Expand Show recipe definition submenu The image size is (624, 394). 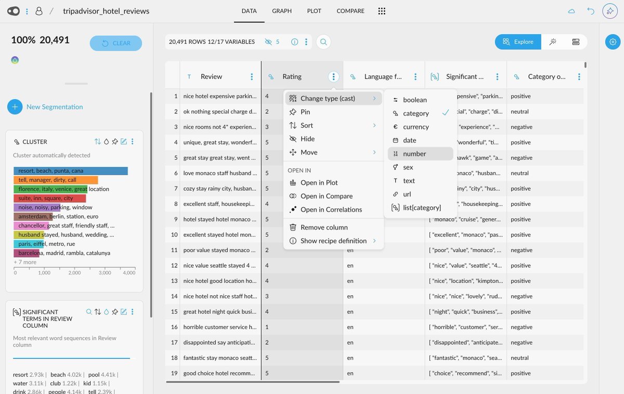tap(333, 241)
